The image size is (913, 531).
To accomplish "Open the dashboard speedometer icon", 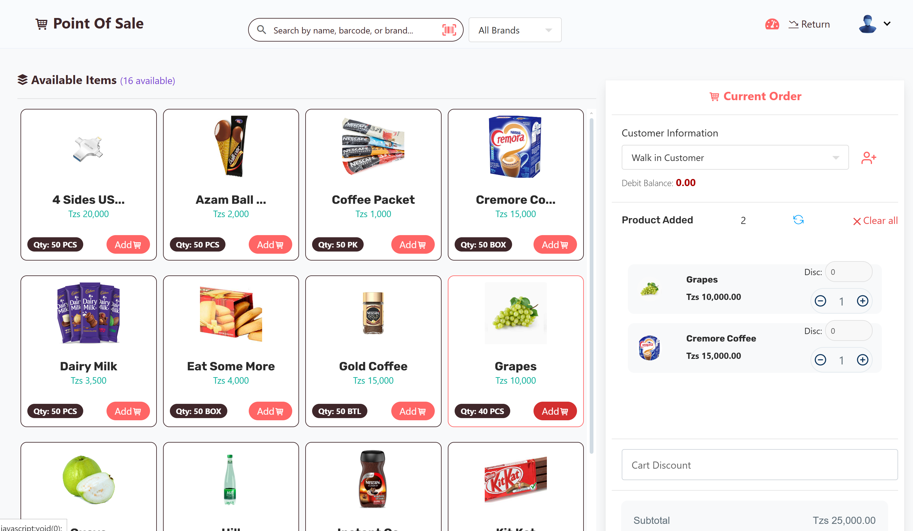I will (x=772, y=24).
